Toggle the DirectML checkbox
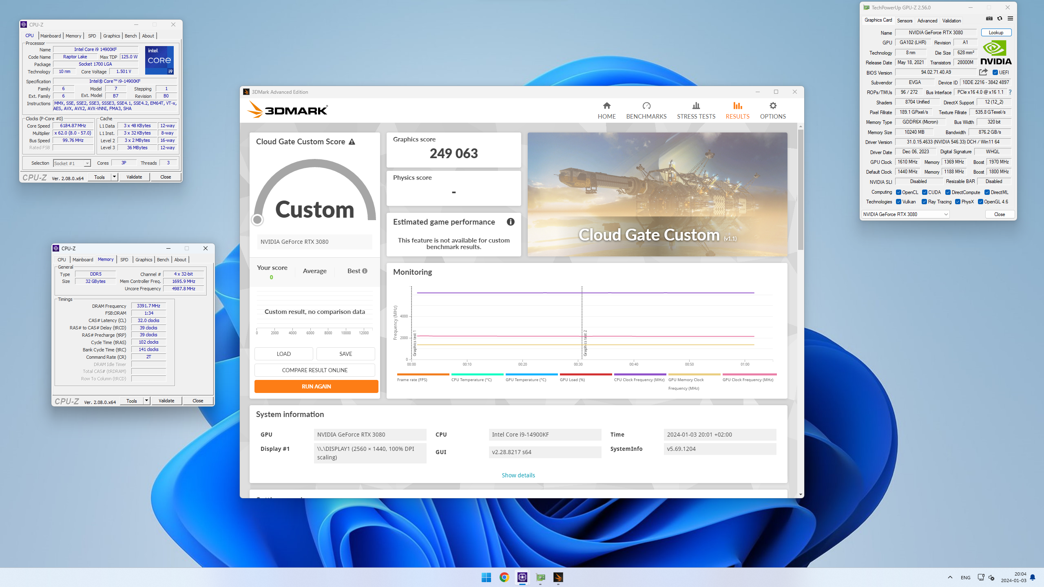The width and height of the screenshot is (1044, 587). click(x=987, y=192)
